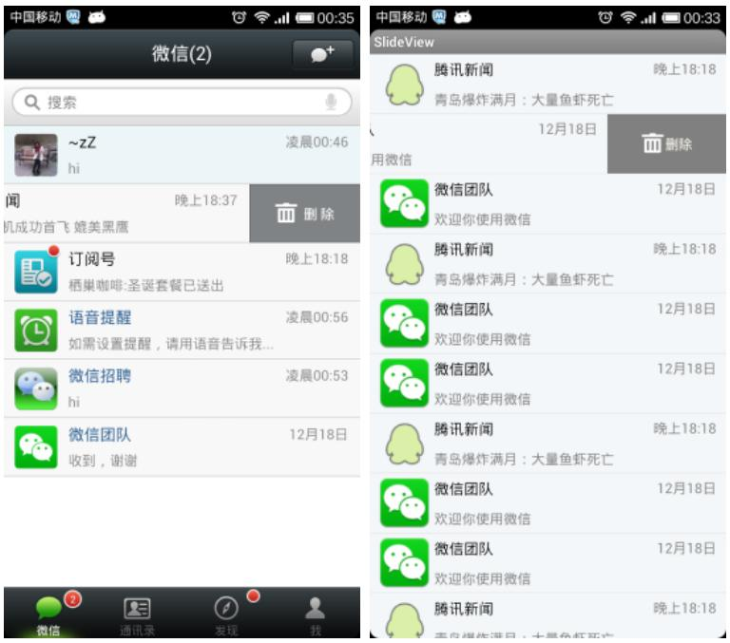Open the 订阅号 conversation row
This screenshot has width=730, height=643.
point(182,273)
